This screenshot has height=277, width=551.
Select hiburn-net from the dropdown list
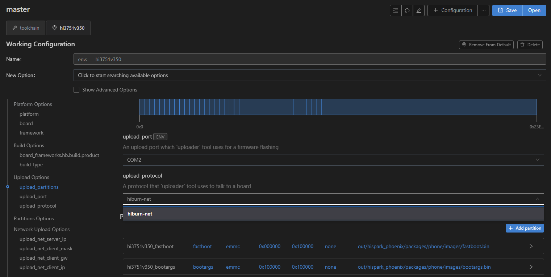coord(333,214)
